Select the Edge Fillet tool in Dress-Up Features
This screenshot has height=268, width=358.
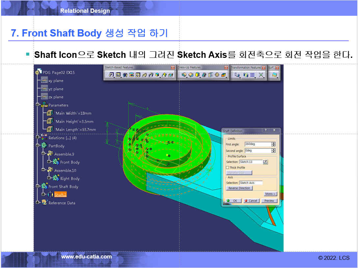(x=184, y=75)
